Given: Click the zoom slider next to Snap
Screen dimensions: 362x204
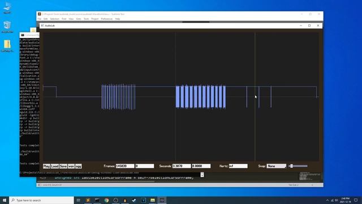Looking at the screenshot, I should 298,166.
